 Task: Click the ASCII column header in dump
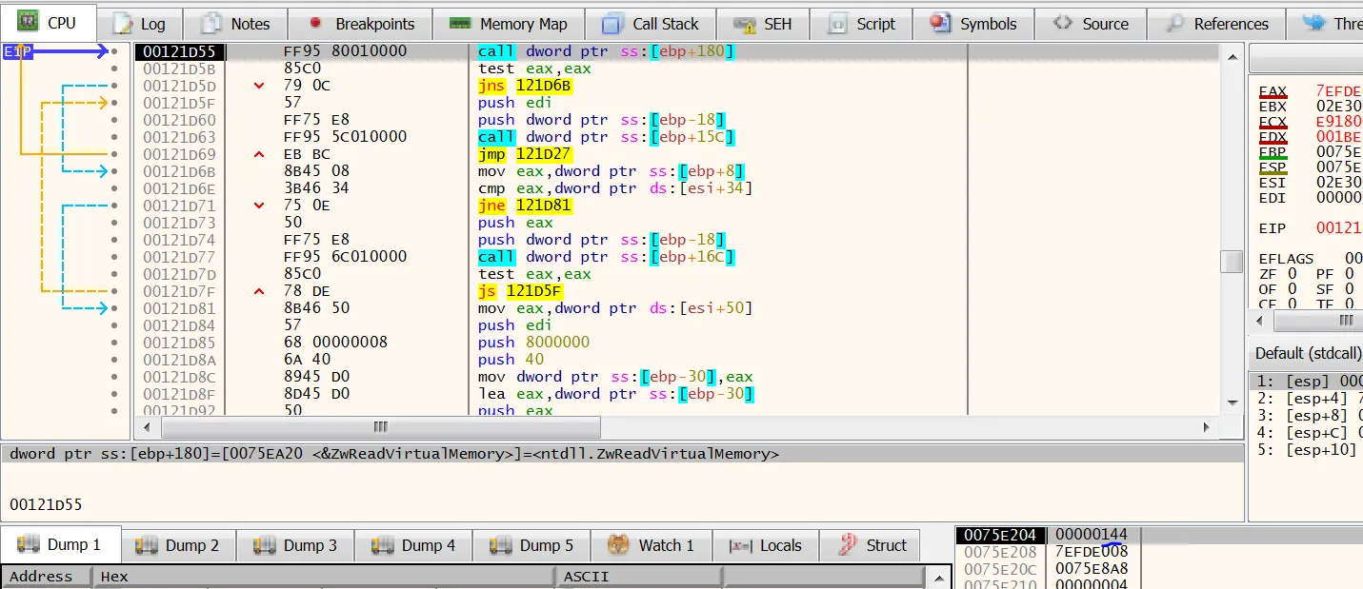click(586, 576)
